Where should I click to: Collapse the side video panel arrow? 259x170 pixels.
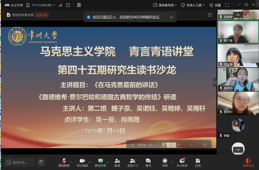pyautogui.click(x=214, y=82)
